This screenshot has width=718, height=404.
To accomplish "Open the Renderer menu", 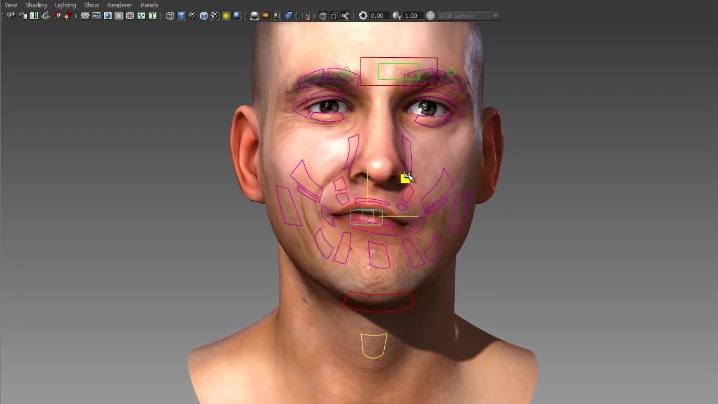I will 119,5.
